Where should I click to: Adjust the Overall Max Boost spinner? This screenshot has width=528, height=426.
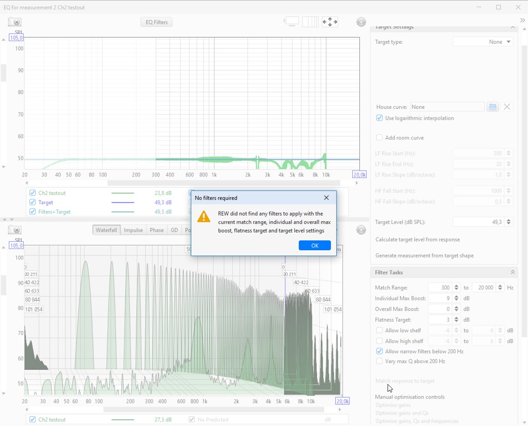456,309
